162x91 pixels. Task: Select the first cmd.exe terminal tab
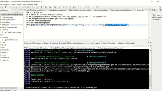tap(36, 48)
